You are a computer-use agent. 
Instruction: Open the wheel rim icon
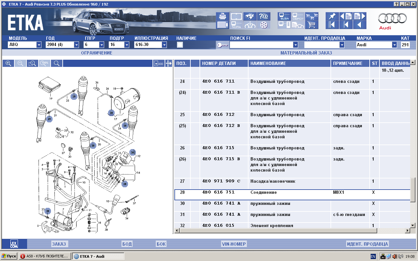click(263, 25)
